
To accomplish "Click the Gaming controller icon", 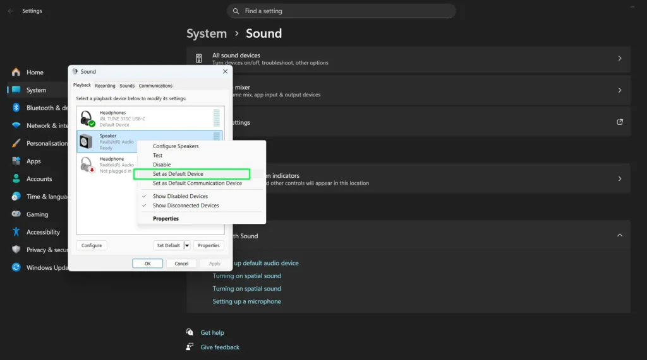I will (x=16, y=214).
